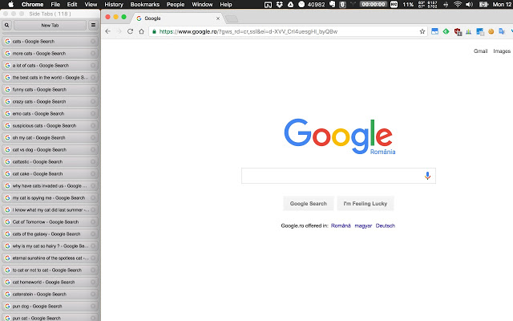Bookmark this page with the star icon
Viewport: 513px width, 321px height.
click(422, 32)
